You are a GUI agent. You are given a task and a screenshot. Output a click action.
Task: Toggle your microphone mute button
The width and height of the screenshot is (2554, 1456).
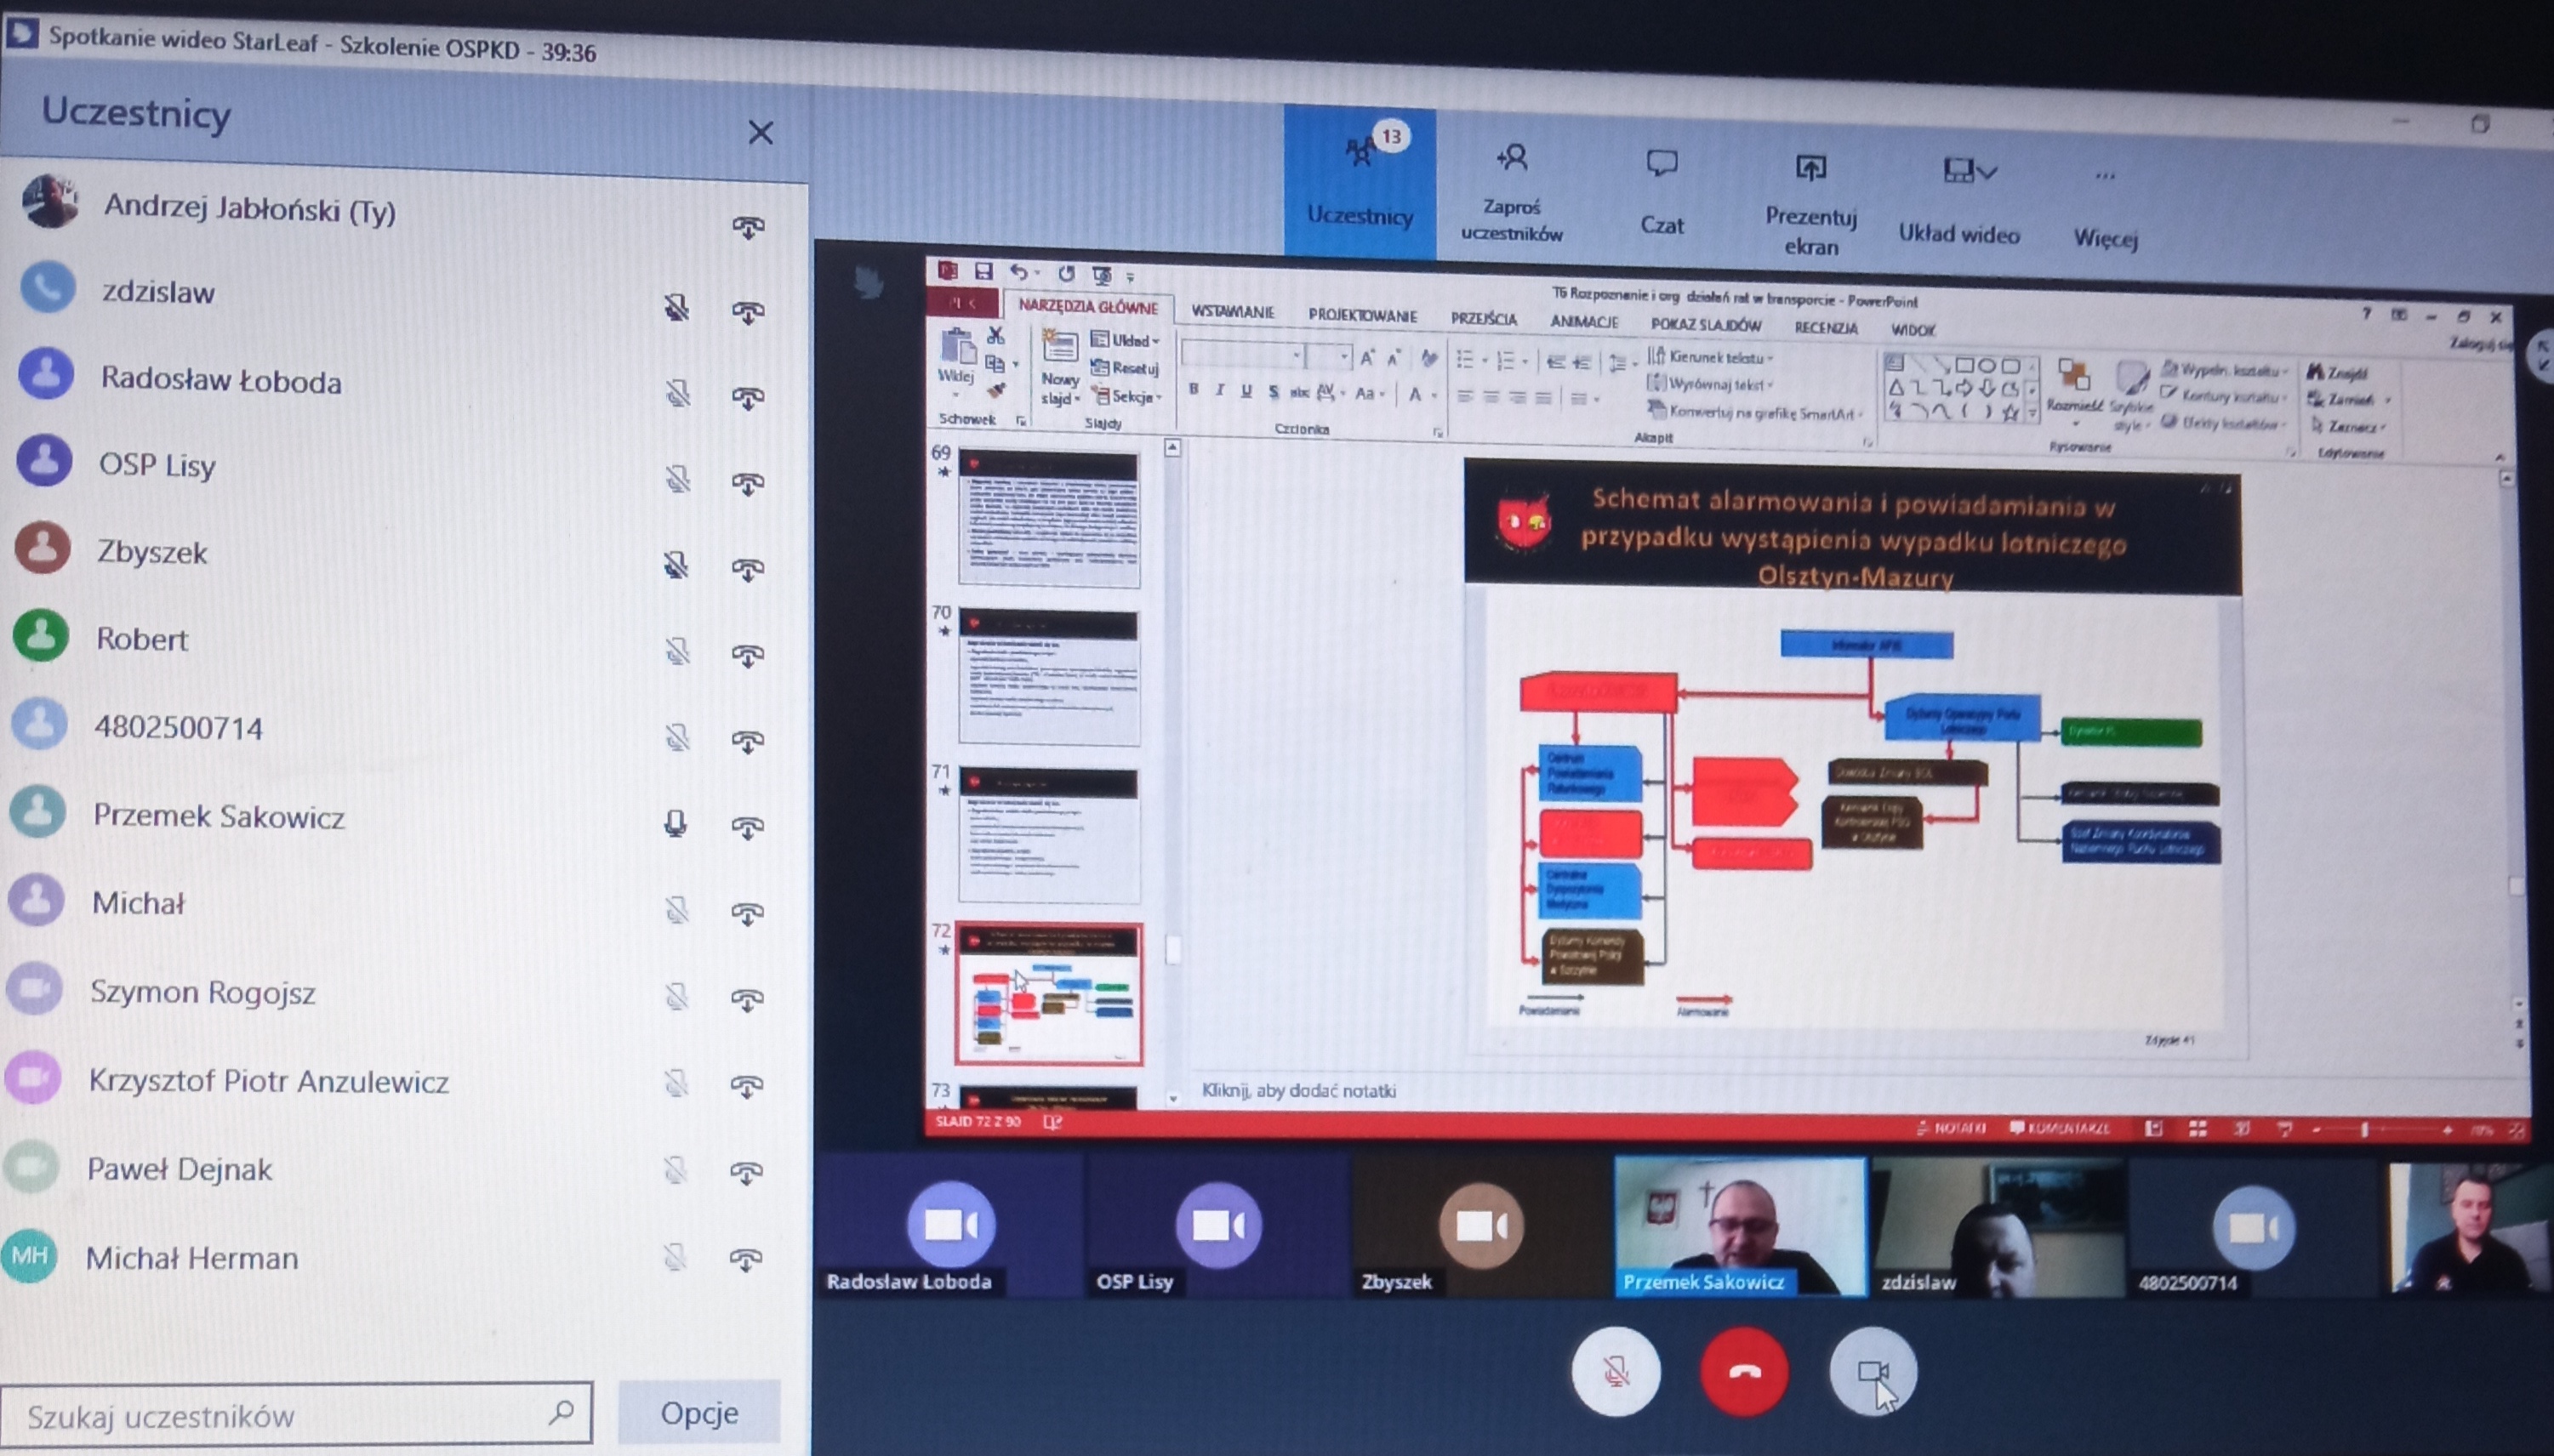tap(1616, 1371)
